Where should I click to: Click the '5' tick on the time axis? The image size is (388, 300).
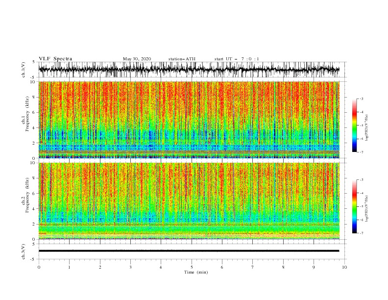tap(192, 267)
